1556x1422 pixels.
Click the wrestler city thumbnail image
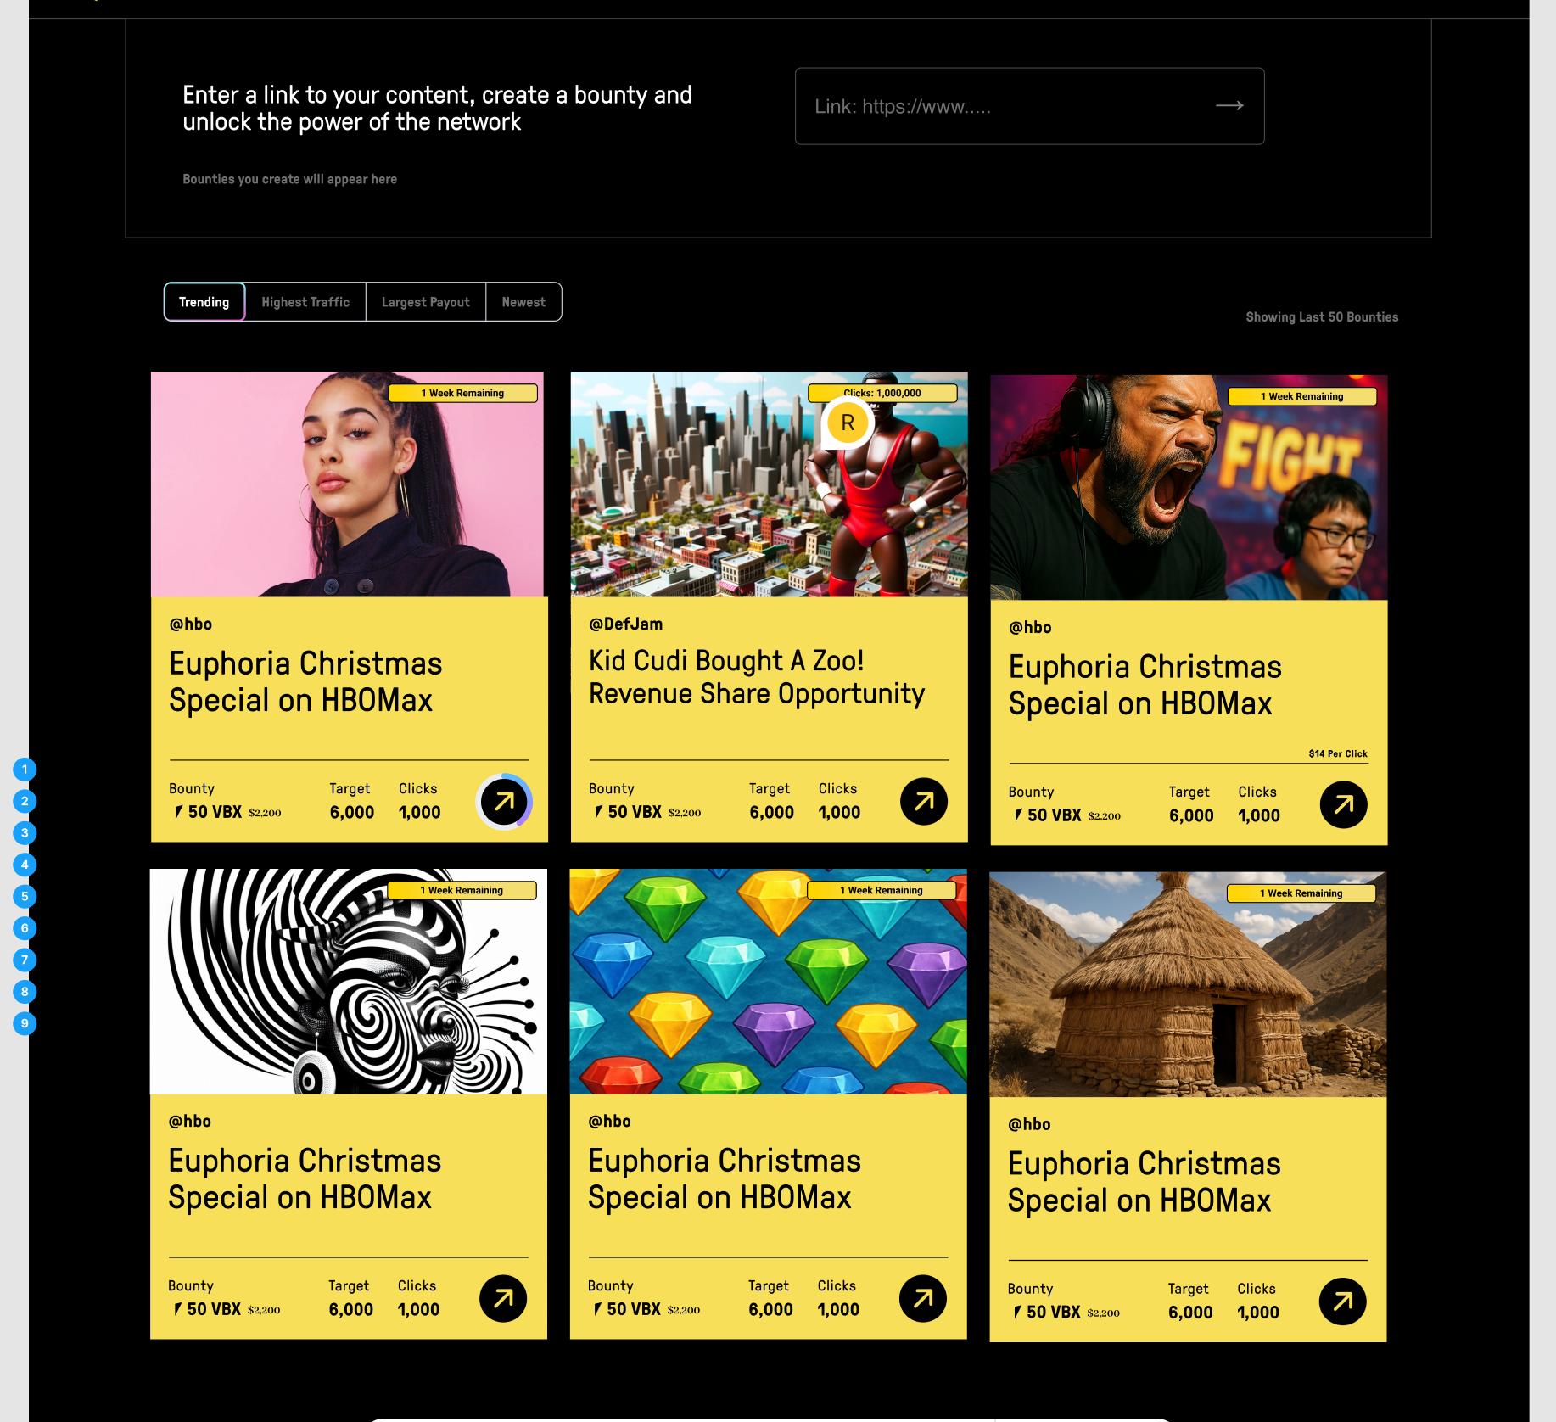click(769, 484)
